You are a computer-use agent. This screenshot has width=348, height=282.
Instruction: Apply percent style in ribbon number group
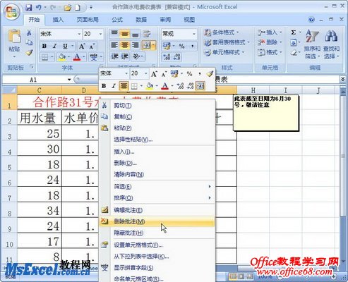click(x=182, y=46)
